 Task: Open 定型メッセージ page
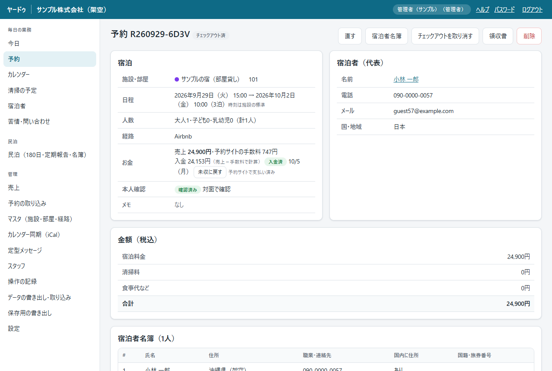50,250
